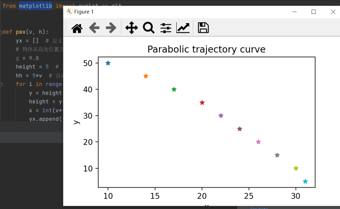Click the plot title 'Parabolic trajectory curve'
The width and height of the screenshot is (340, 209).
[x=207, y=49]
